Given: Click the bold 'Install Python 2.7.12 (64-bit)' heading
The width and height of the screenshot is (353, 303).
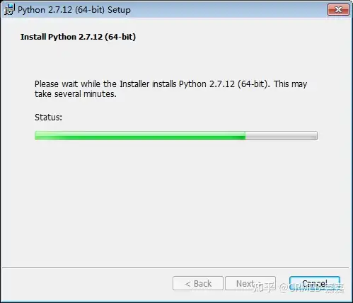Looking at the screenshot, I should pos(78,37).
